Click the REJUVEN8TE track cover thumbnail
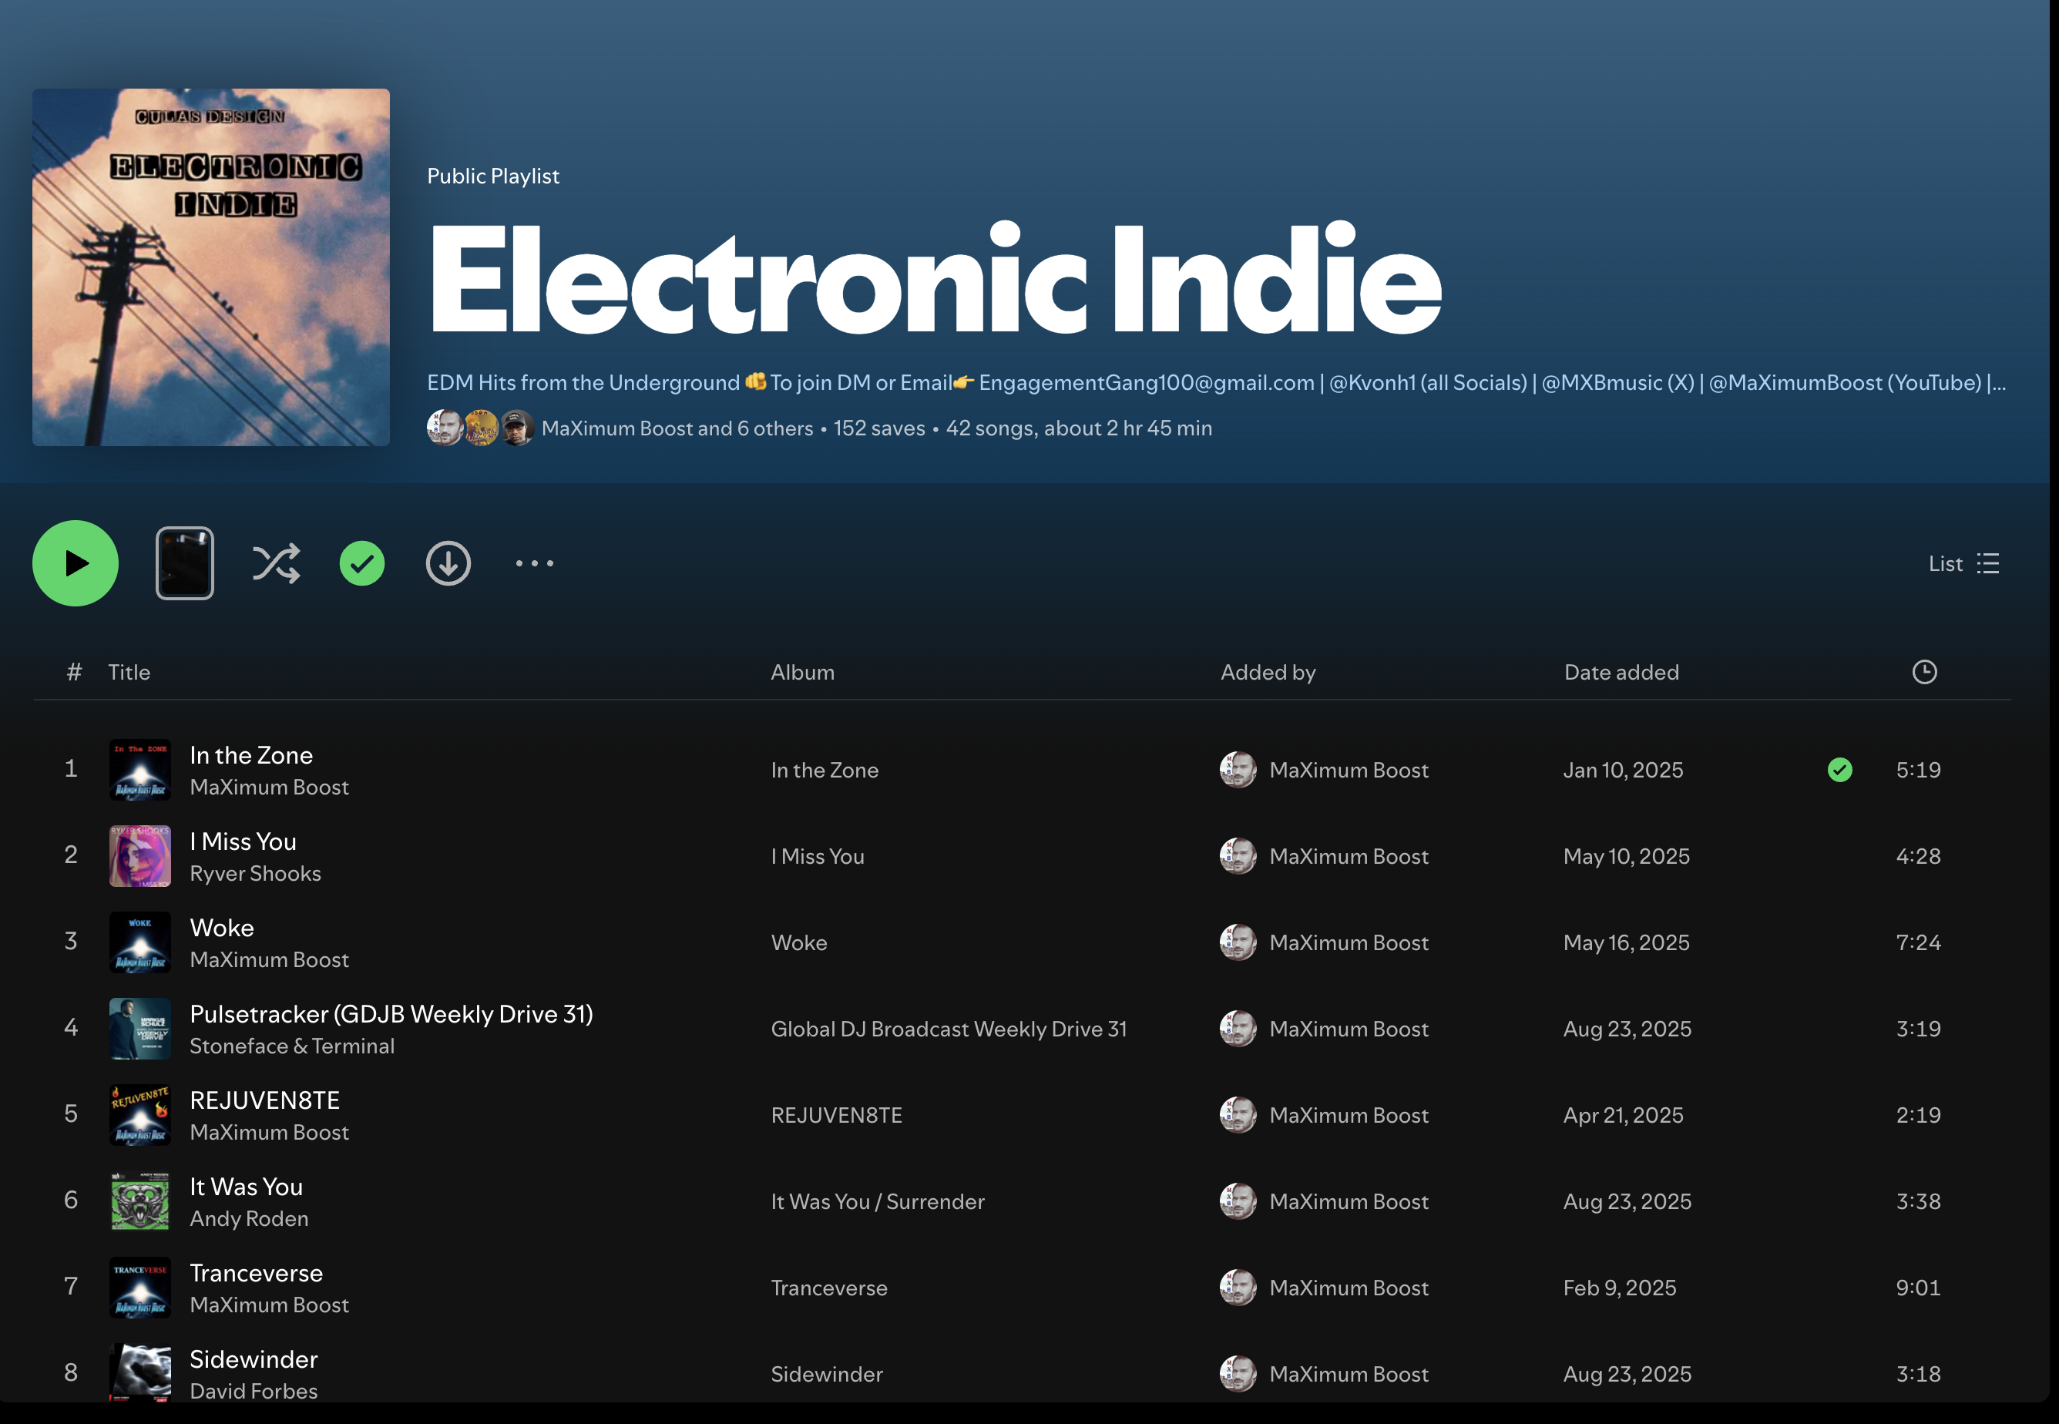The height and width of the screenshot is (1424, 2059). [x=140, y=1114]
